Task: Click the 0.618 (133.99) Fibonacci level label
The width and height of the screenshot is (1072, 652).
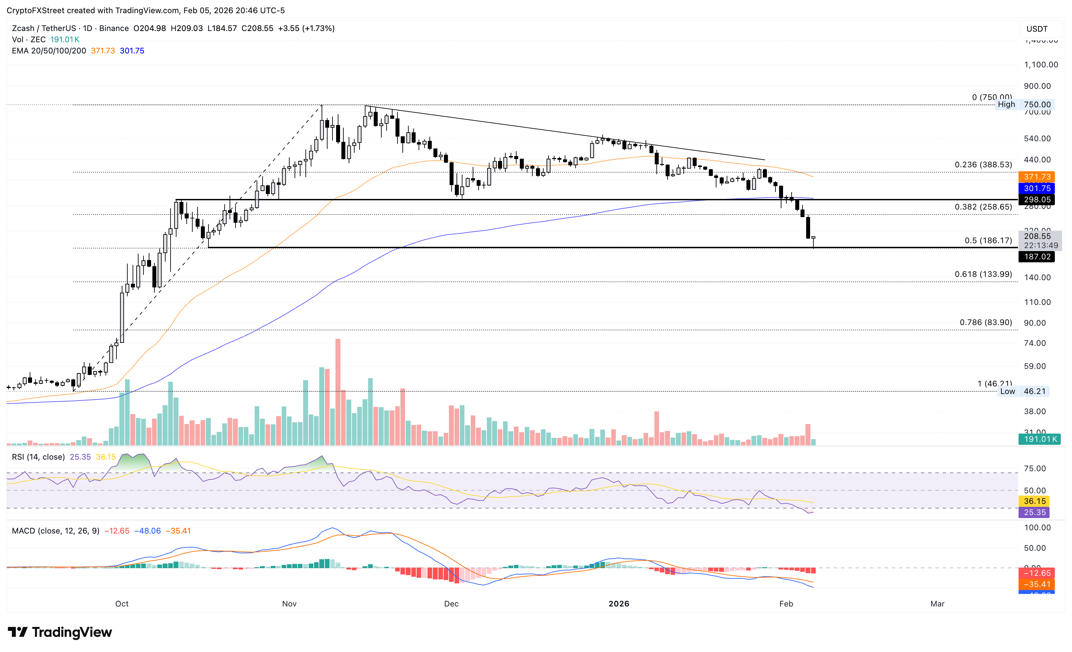Action: pos(983,274)
